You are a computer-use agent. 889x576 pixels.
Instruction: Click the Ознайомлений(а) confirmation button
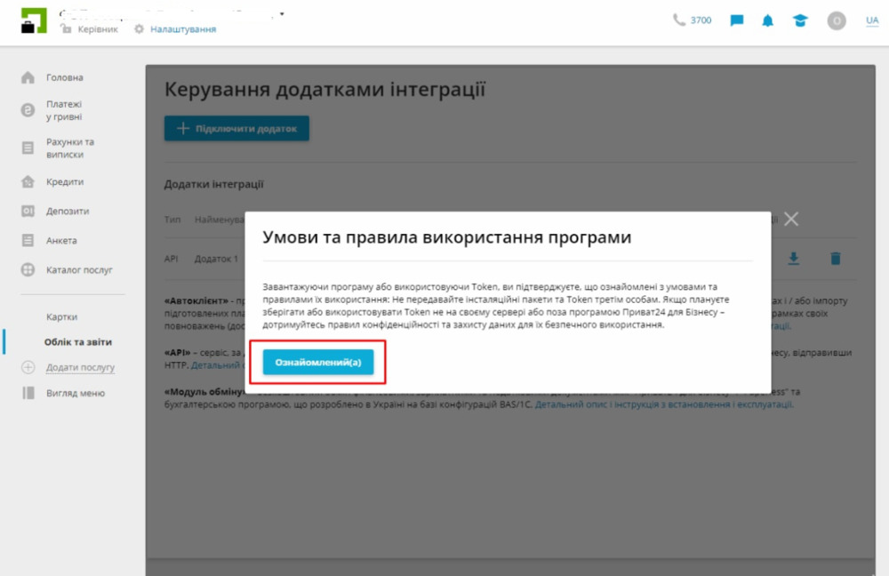coord(318,363)
